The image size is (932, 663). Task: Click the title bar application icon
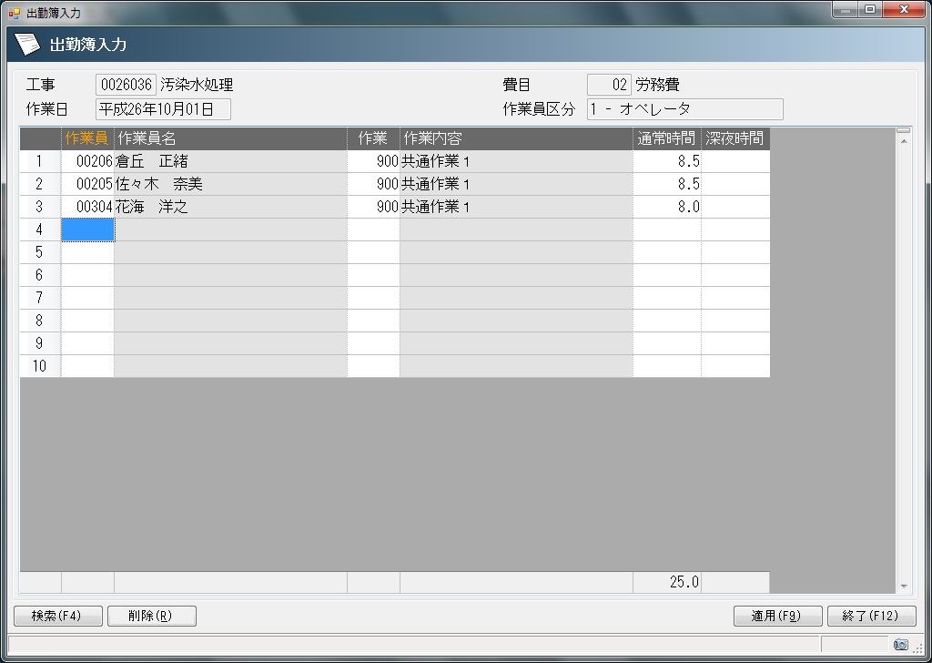click(x=14, y=13)
